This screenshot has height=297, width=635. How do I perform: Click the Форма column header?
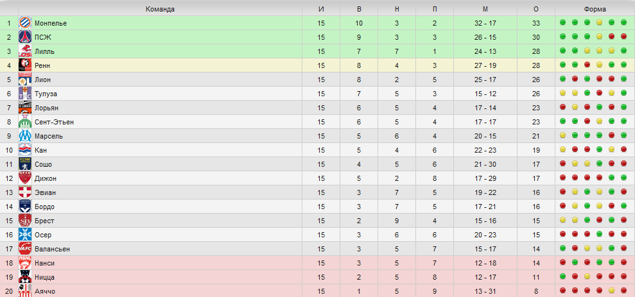point(594,9)
